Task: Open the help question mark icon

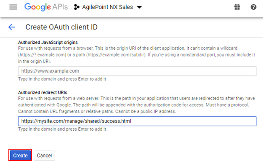Action: point(253,7)
